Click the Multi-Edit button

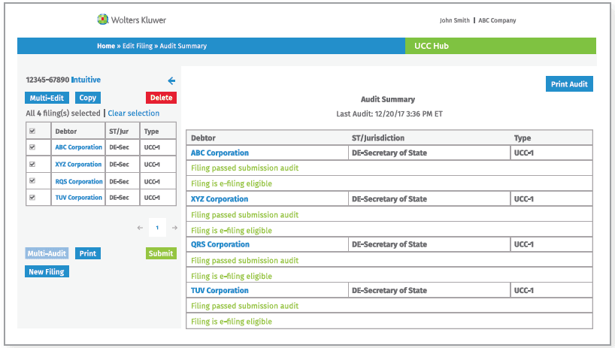click(x=47, y=98)
